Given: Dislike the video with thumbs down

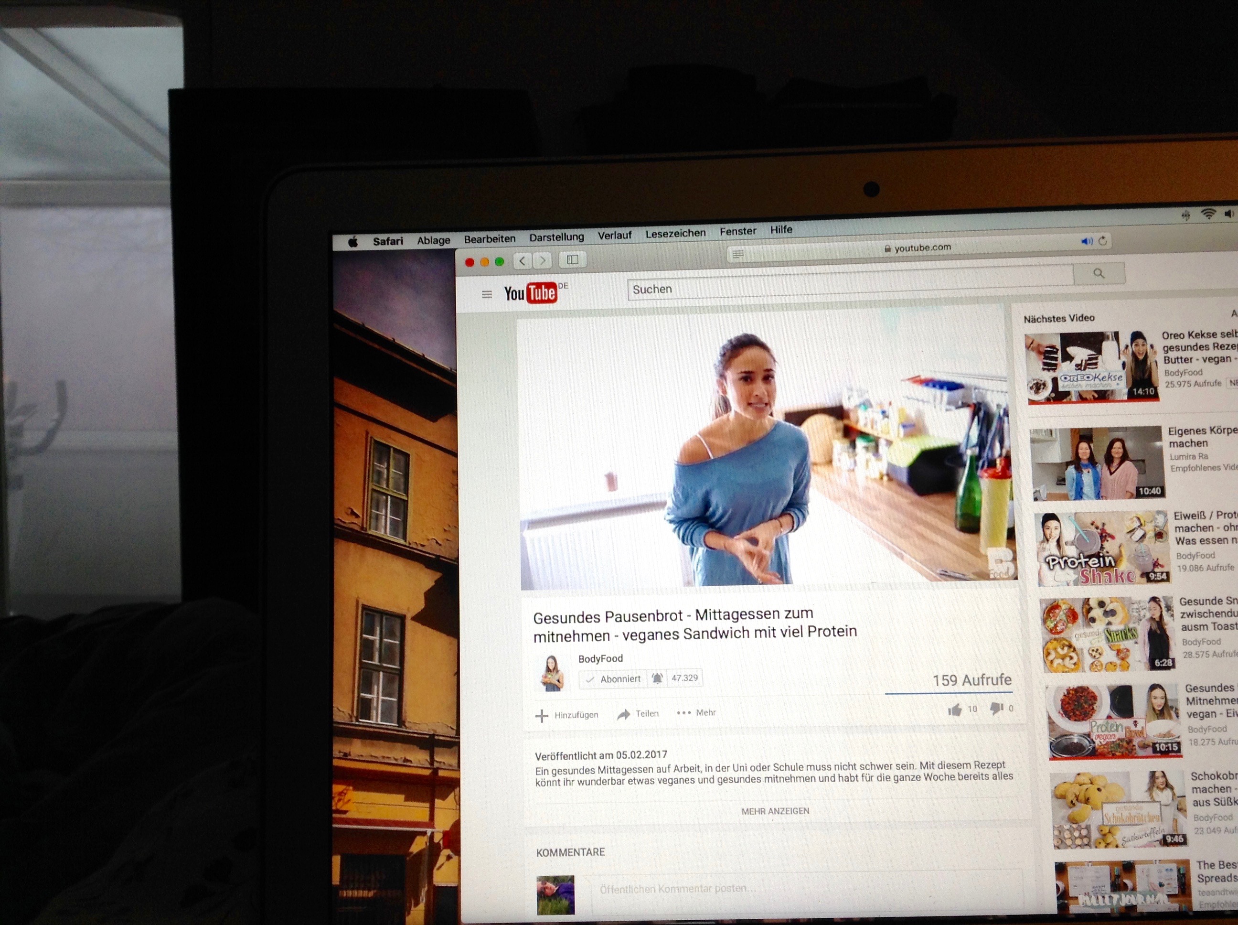Looking at the screenshot, I should [996, 709].
